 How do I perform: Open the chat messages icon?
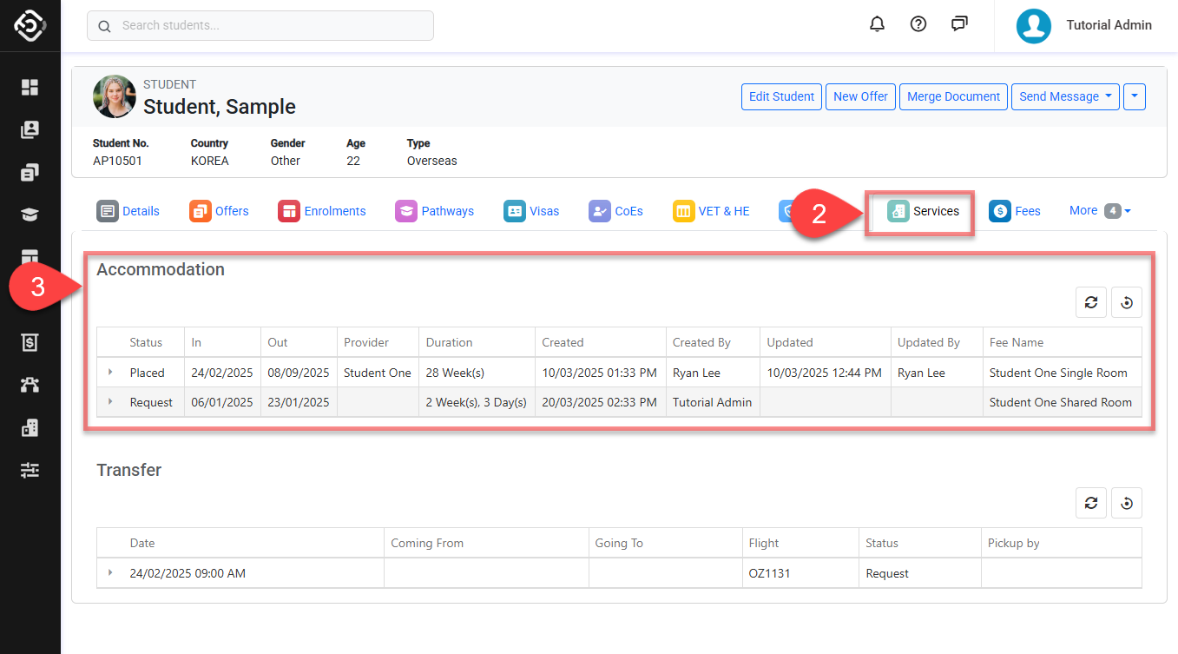959,24
